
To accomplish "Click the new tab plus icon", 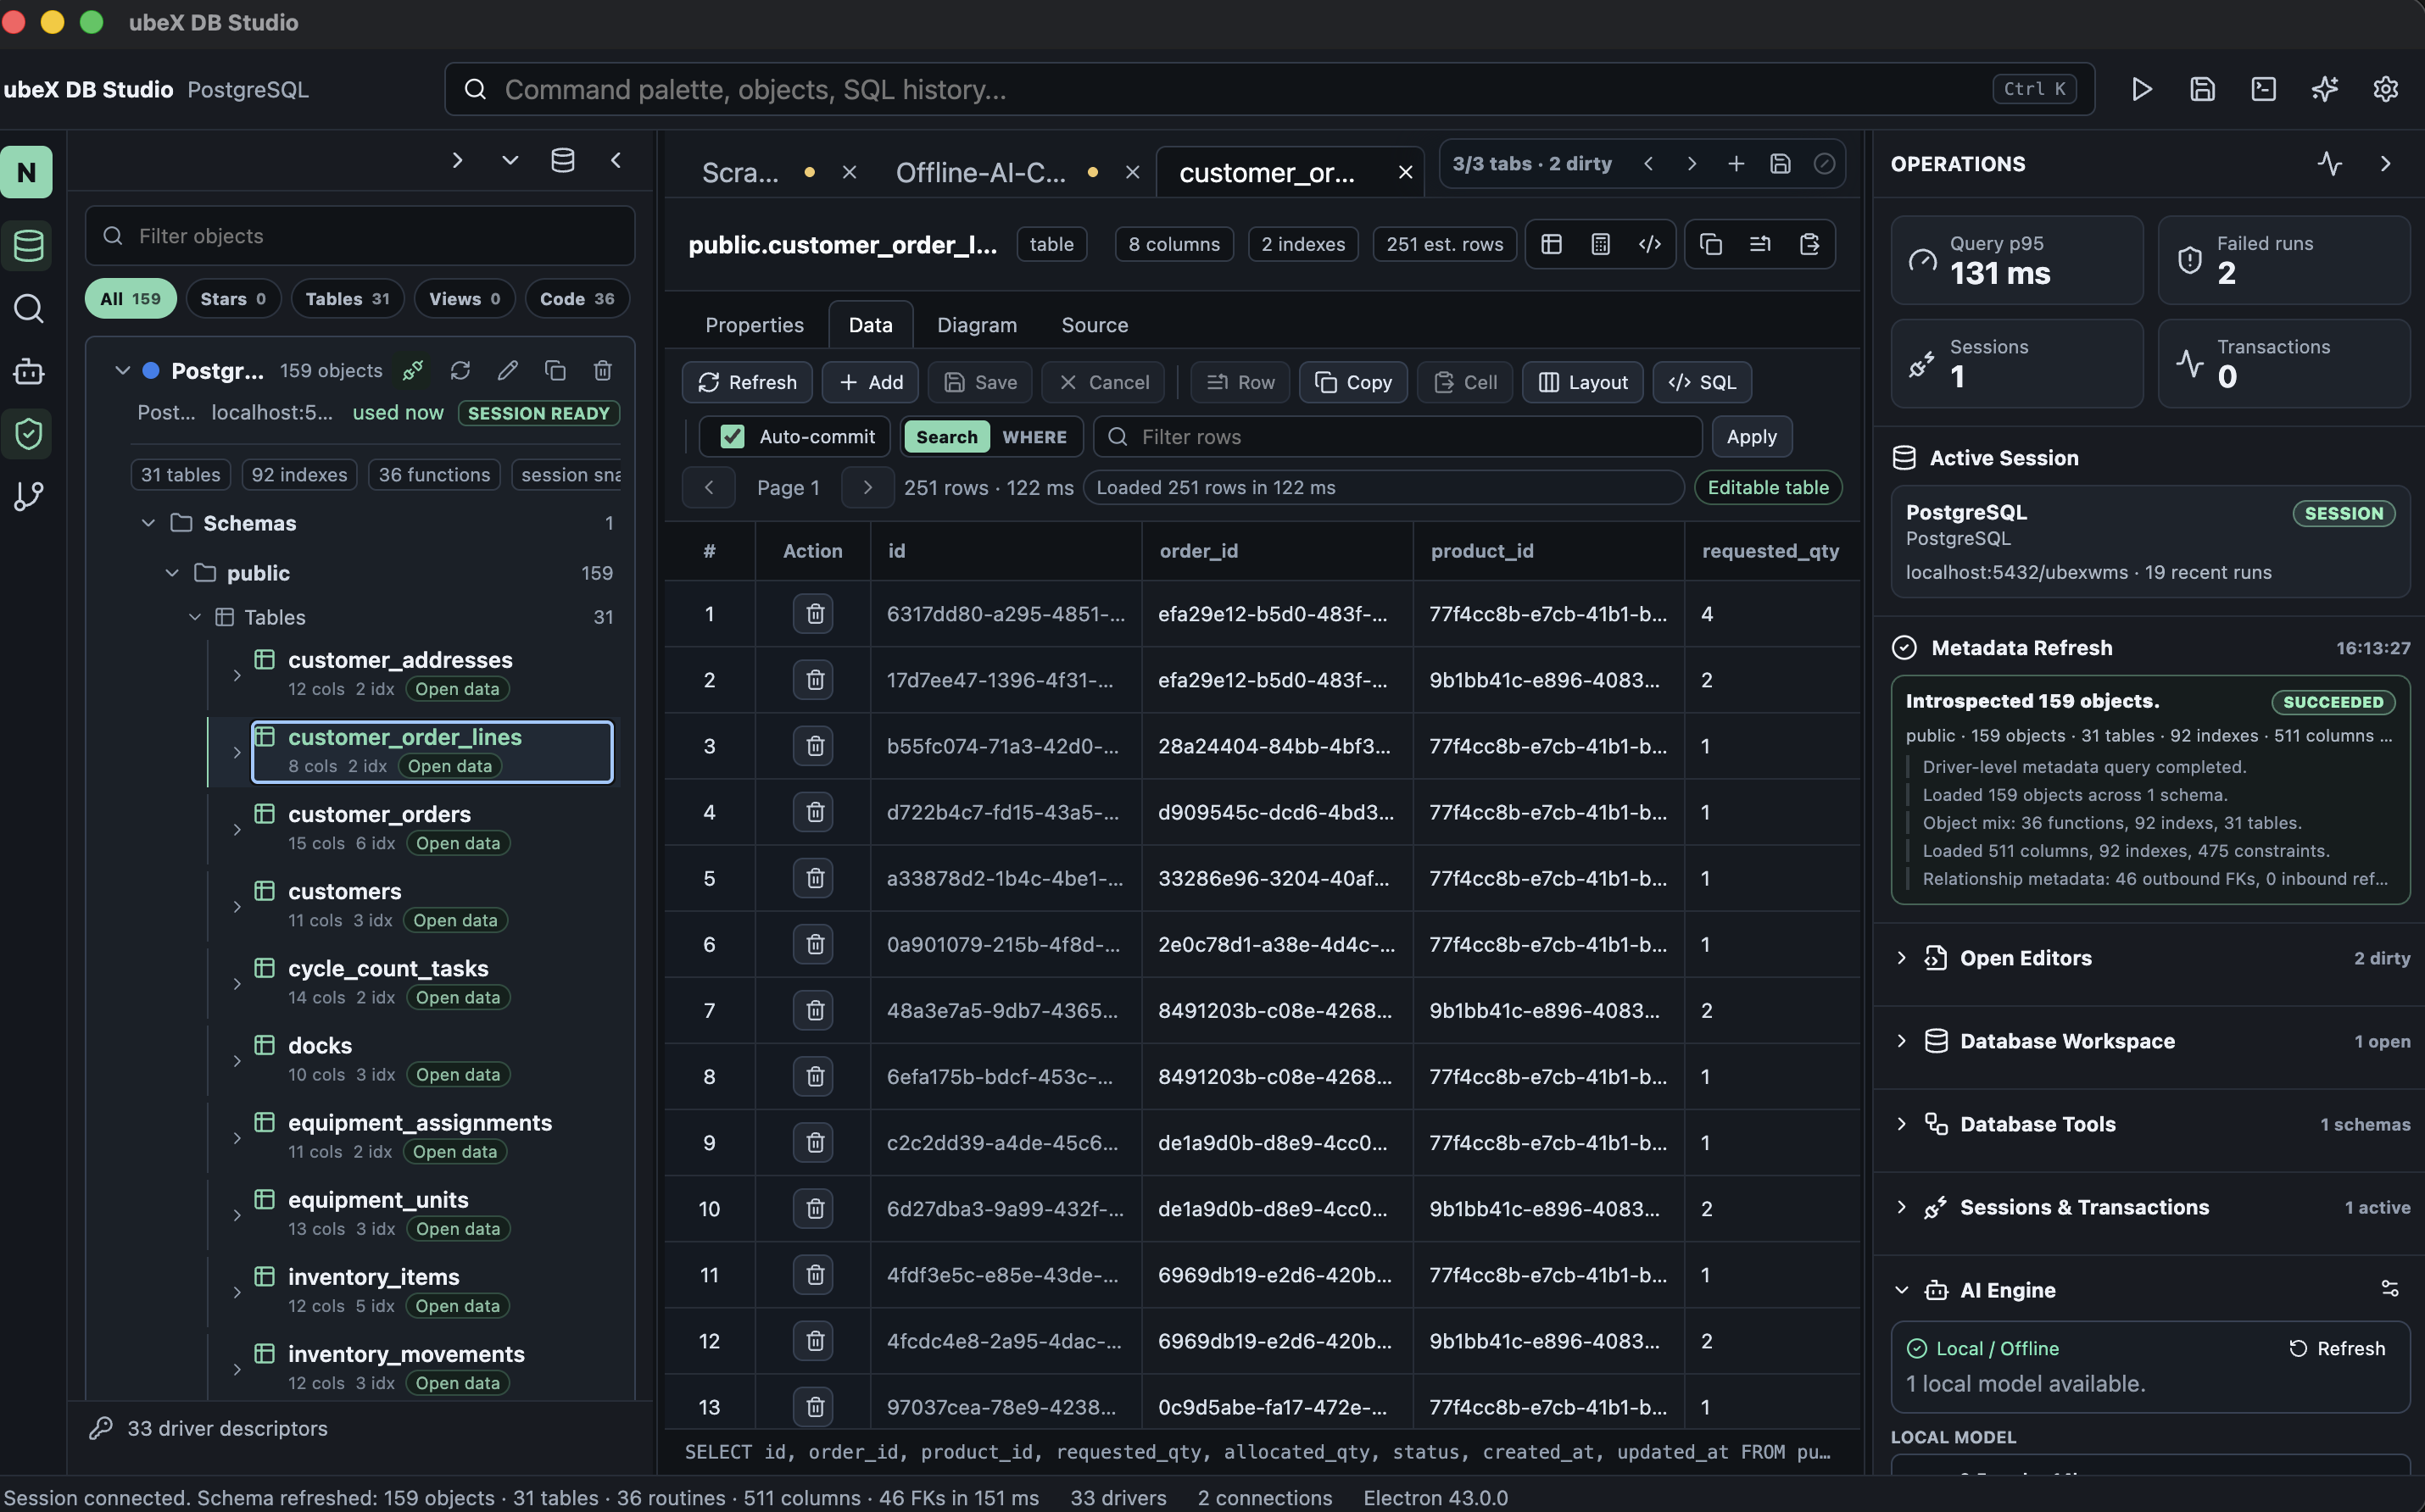I will 1736,164.
